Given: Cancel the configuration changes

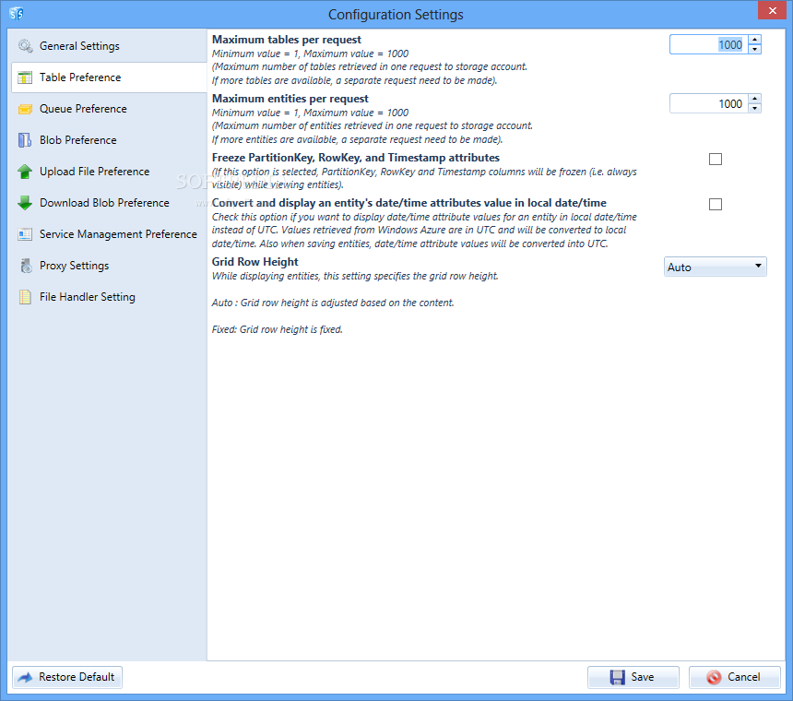Looking at the screenshot, I should tap(734, 677).
